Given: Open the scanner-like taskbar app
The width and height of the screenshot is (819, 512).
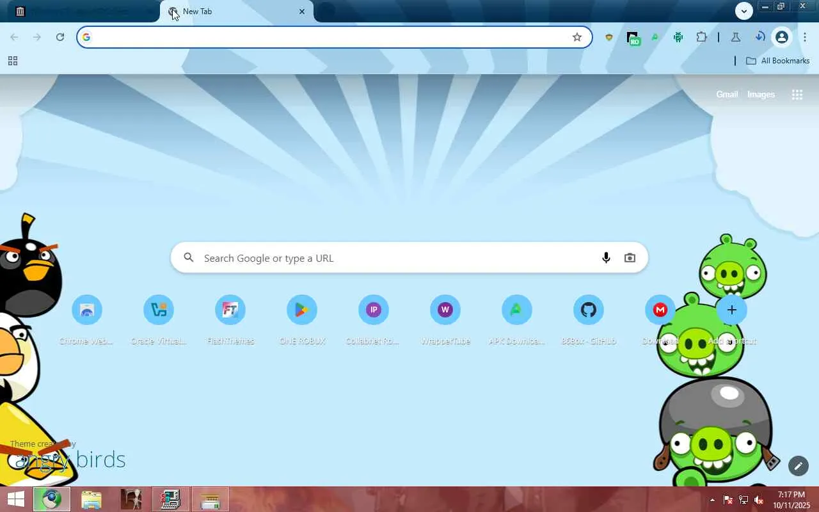Looking at the screenshot, I should coord(210,499).
